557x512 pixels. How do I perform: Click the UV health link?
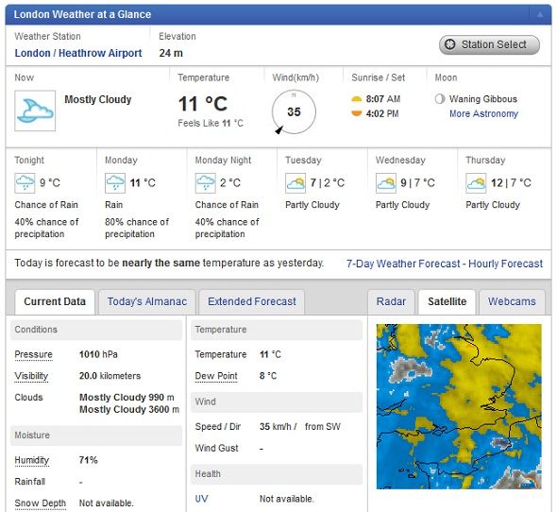(x=201, y=499)
